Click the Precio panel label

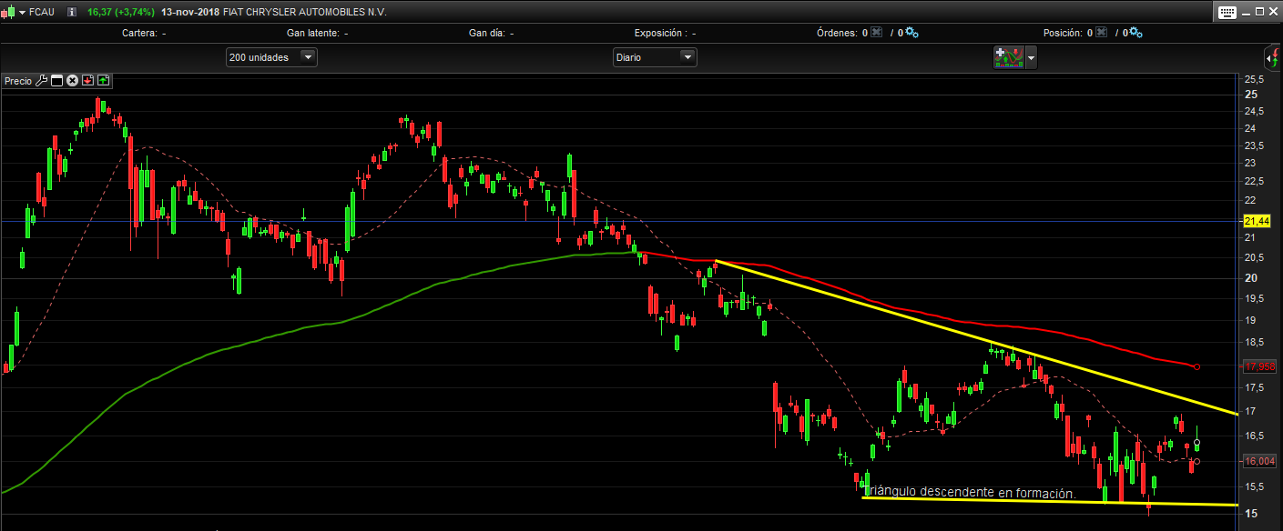17,81
